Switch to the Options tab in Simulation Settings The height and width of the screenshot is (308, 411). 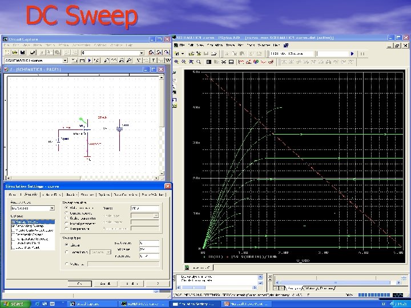click(x=103, y=194)
